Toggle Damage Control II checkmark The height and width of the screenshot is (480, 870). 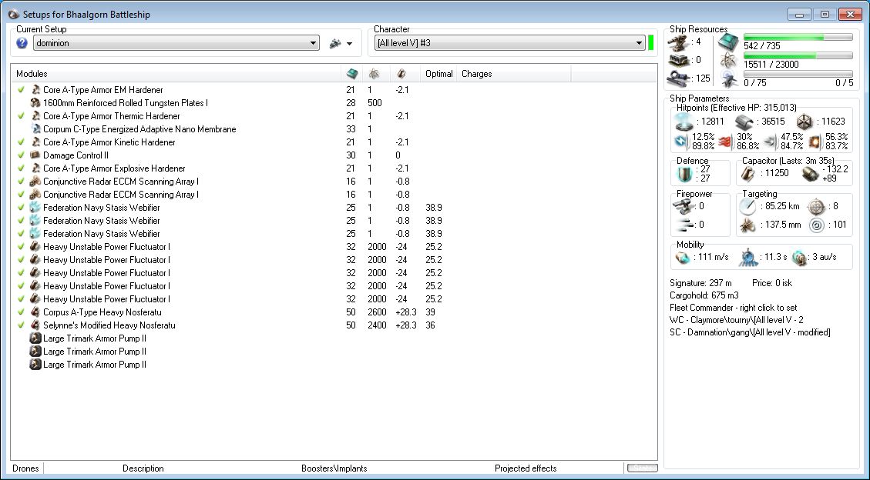(21, 155)
